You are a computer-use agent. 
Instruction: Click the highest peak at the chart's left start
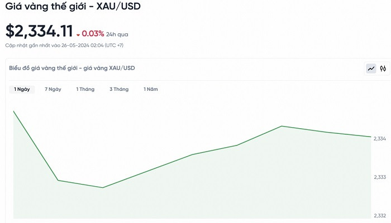(x=14, y=111)
